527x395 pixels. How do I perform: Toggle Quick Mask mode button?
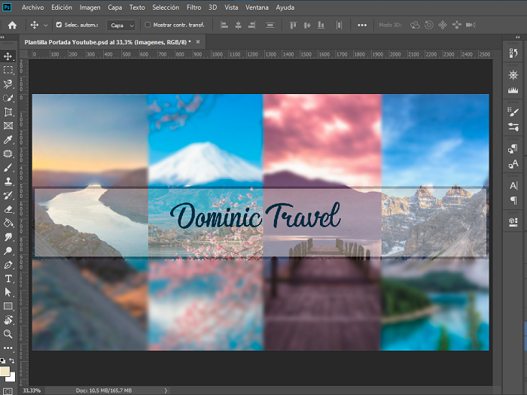coord(8,391)
